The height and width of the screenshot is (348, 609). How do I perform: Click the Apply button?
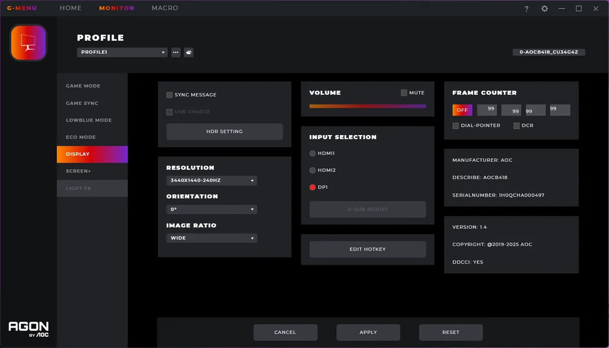coord(368,332)
